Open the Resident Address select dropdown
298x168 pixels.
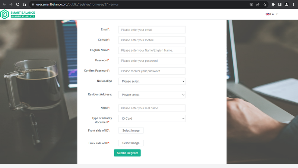point(152,95)
